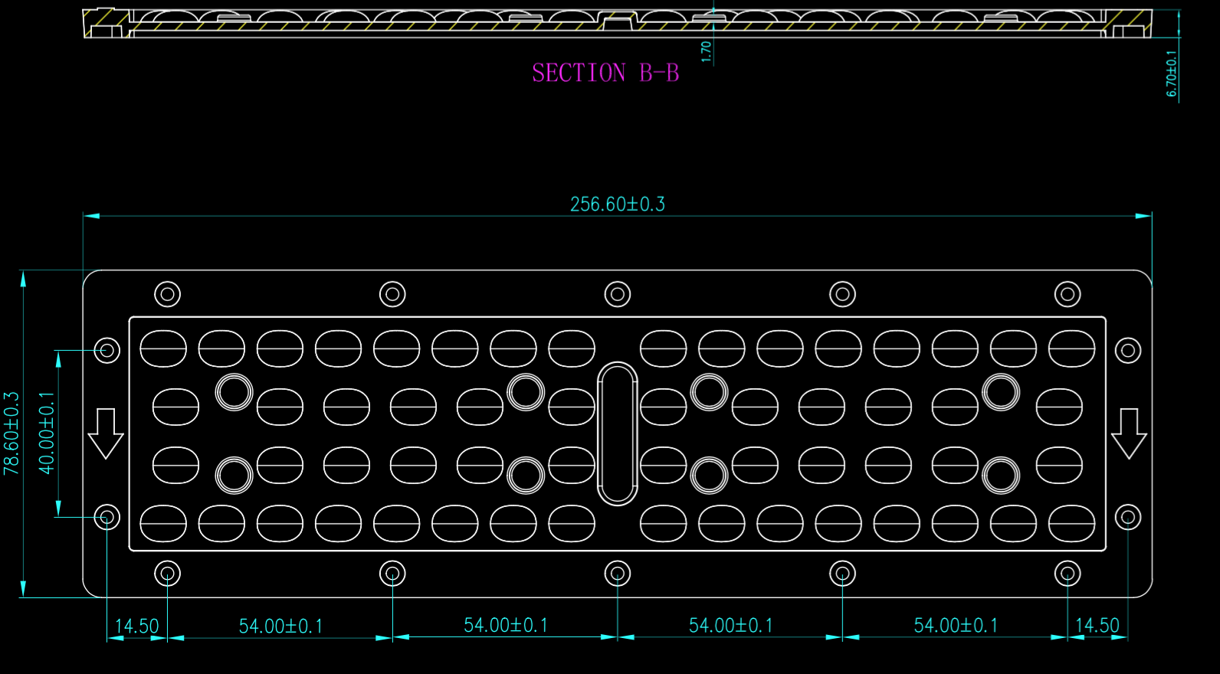Select the 78.60±0.3 height dimension text

[11, 434]
